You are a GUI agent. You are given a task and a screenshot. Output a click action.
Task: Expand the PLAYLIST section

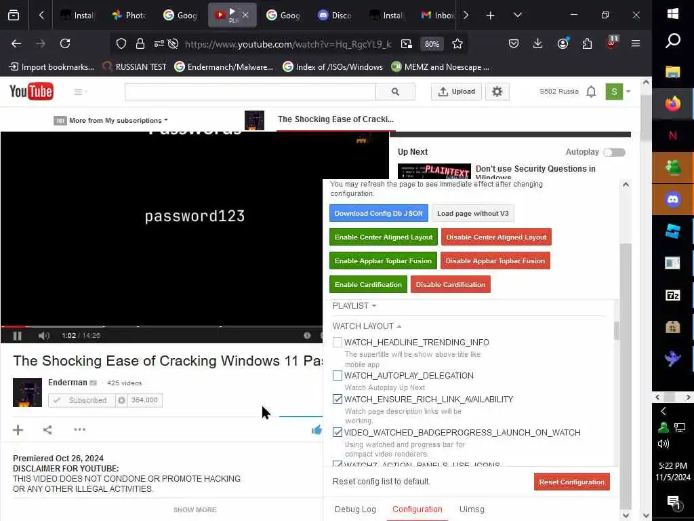[x=354, y=306]
